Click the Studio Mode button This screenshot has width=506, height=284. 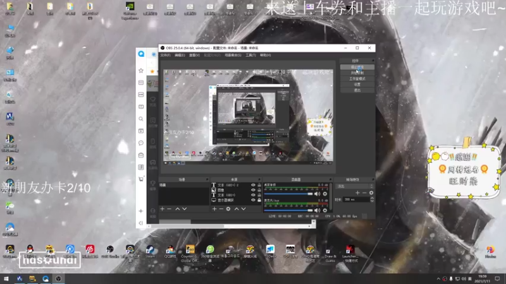click(x=357, y=78)
